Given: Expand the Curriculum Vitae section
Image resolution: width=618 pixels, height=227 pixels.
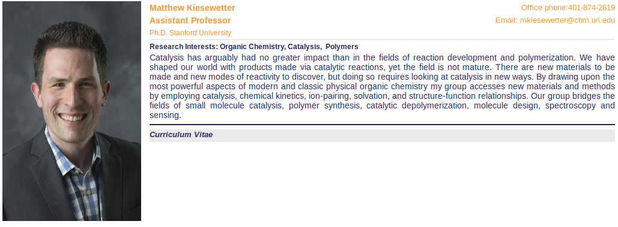Looking at the screenshot, I should tap(382, 135).
